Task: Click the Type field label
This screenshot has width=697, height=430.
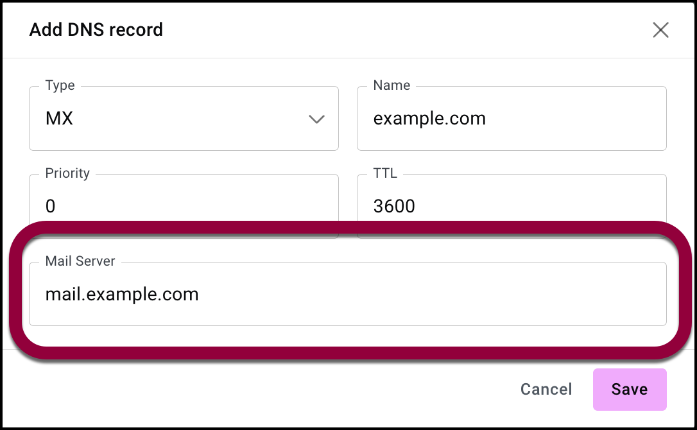Action: click(60, 86)
